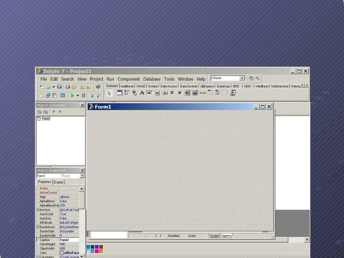Screen dimensions: 344x258
Task: Open the dropdown arrow beside Open icon
Action: [53, 87]
